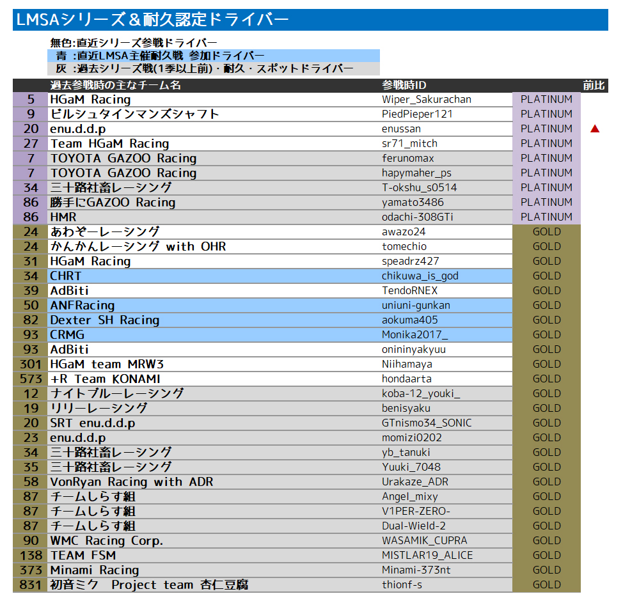Click the red triangle in enussan's row
Image resolution: width=623 pixels, height=603 pixels.
pos(595,129)
